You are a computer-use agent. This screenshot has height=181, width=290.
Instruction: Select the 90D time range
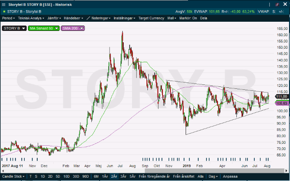click(85, 177)
